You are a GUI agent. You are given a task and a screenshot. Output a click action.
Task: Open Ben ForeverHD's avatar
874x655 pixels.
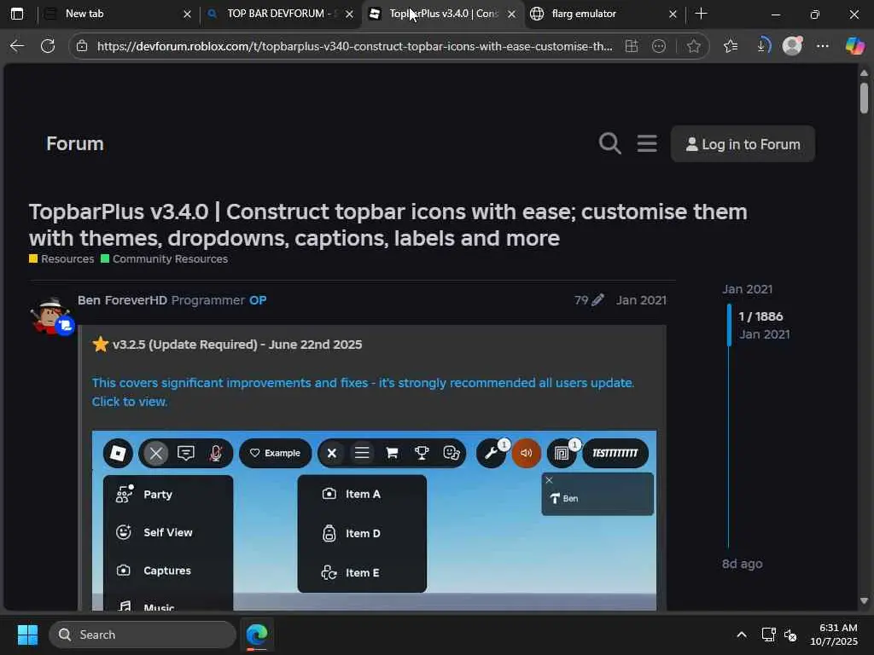(x=51, y=316)
